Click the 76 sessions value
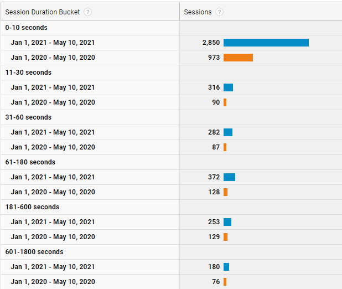The height and width of the screenshot is (289, 342). tap(215, 282)
